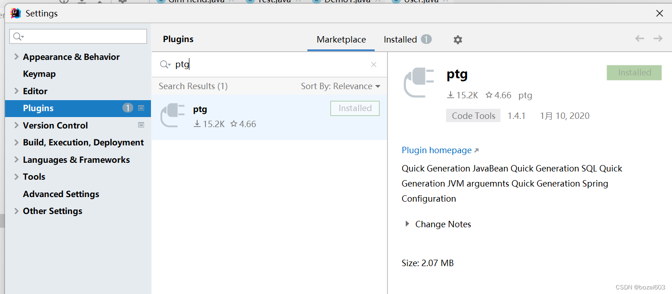Click the large ptg plugin logo in details
672x294 pixels.
coord(419,83)
